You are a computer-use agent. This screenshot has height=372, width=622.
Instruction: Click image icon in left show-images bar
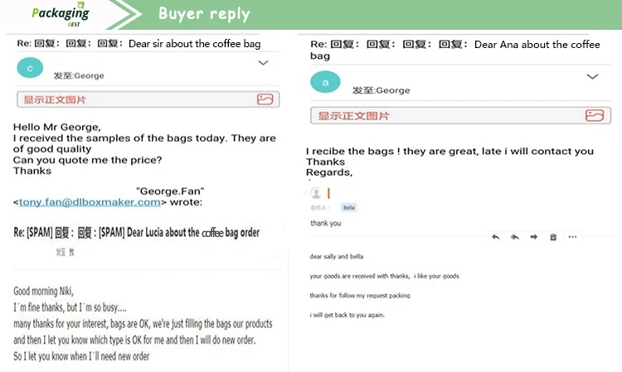click(265, 99)
